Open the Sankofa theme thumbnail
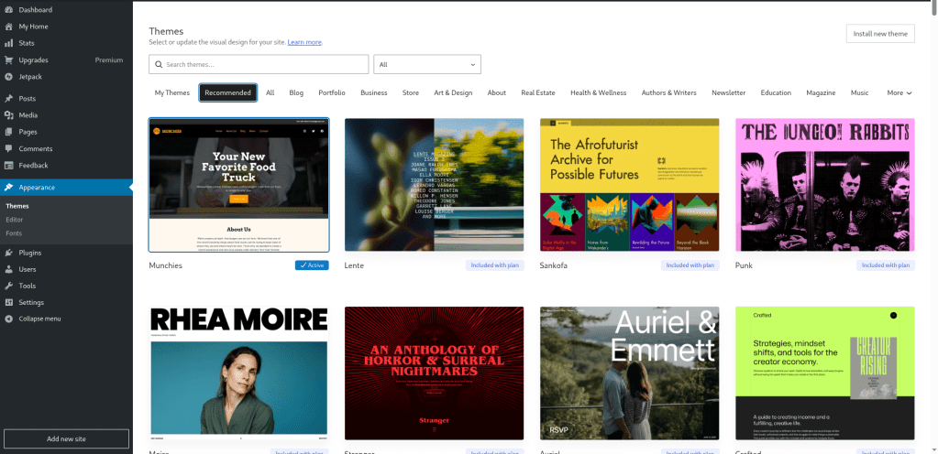Viewport: 938px width, 454px height. (x=629, y=185)
